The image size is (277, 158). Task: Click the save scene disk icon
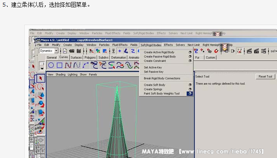coord(79,51)
